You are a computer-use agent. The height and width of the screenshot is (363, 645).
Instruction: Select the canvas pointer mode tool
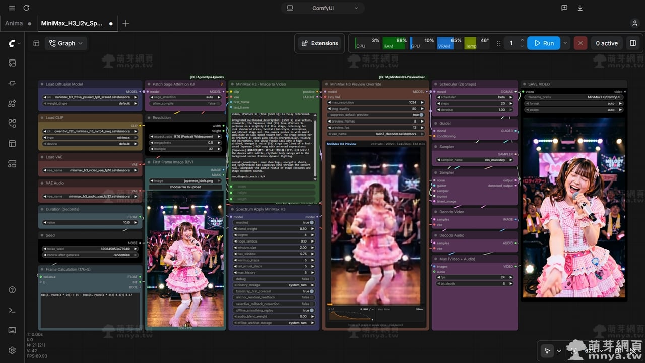pos(547,351)
